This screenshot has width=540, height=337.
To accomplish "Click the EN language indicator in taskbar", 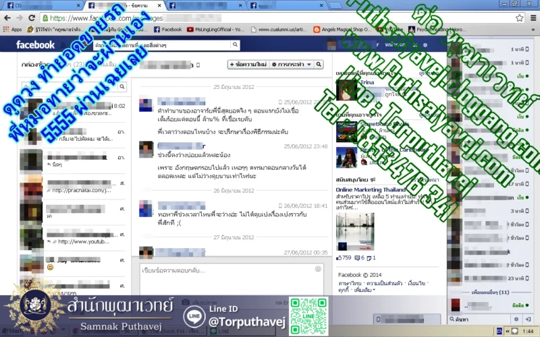I will click(500, 331).
